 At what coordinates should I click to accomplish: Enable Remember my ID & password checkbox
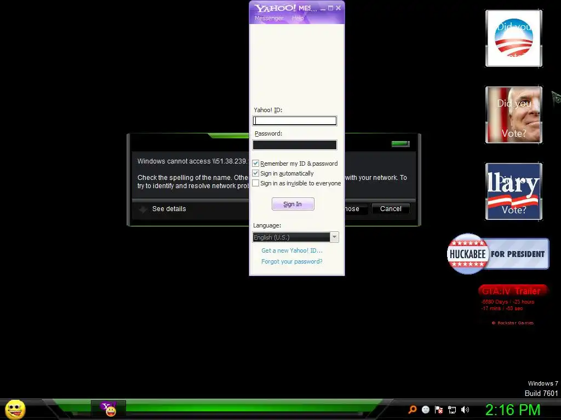[255, 163]
